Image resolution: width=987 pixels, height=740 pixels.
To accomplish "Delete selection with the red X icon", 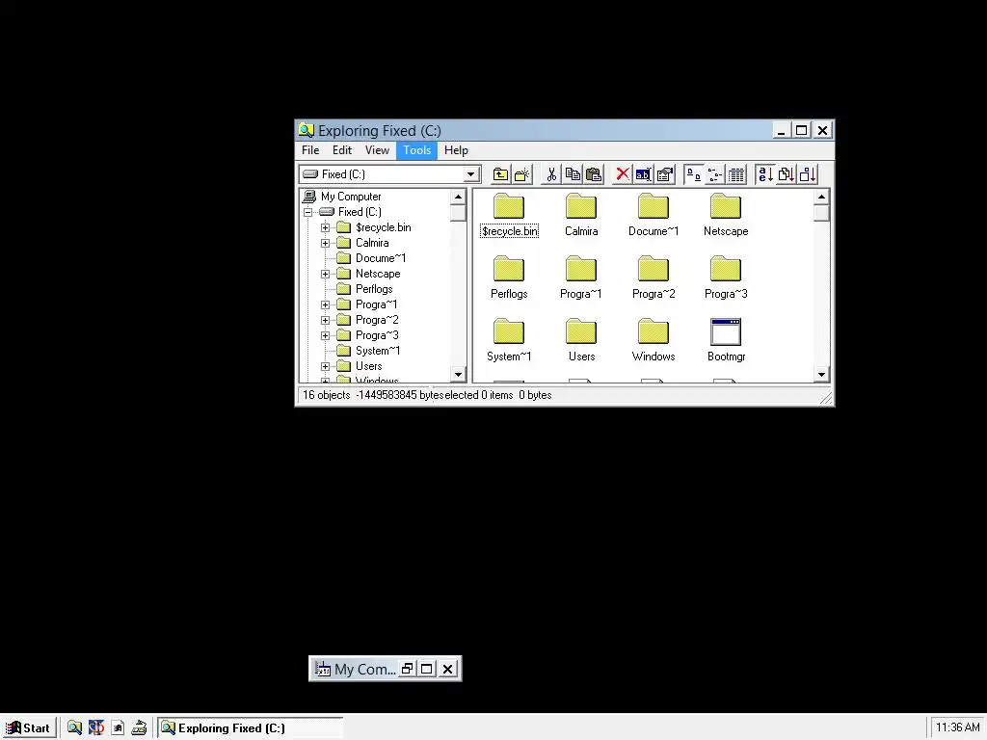I will click(623, 174).
